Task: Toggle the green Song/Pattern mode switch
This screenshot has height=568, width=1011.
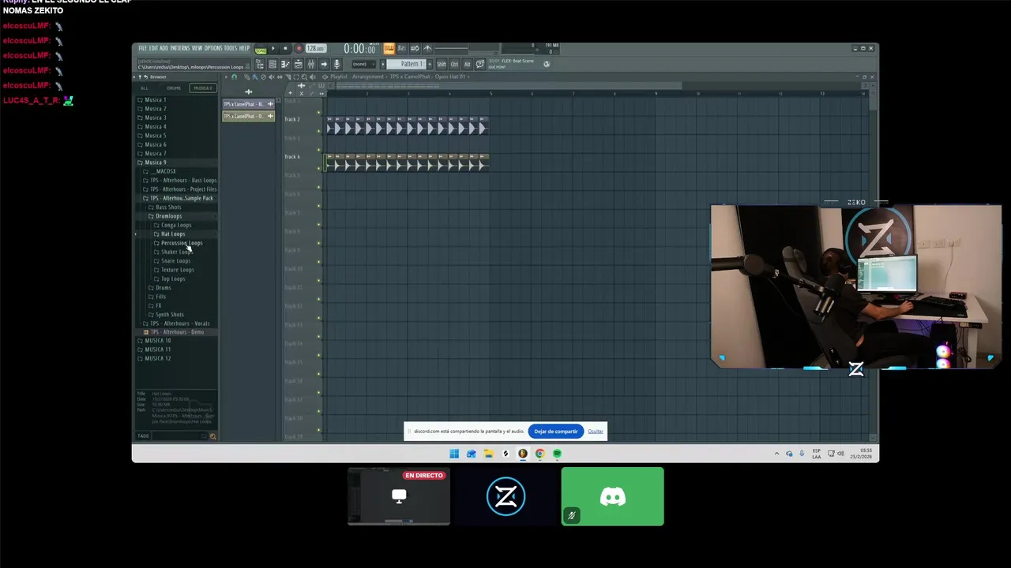Action: point(261,50)
